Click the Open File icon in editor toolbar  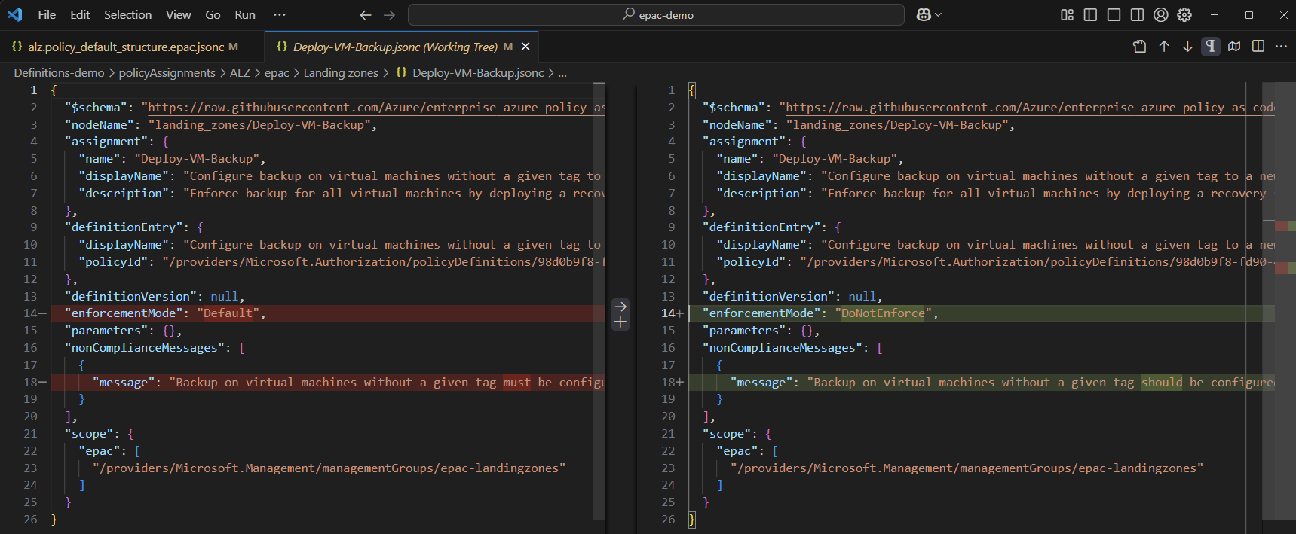coord(1140,47)
